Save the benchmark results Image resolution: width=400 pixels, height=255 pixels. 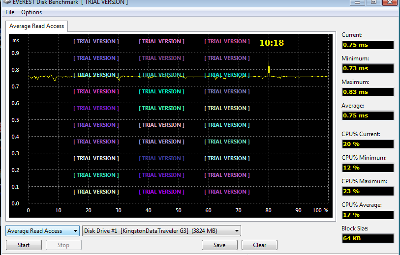[219, 245]
